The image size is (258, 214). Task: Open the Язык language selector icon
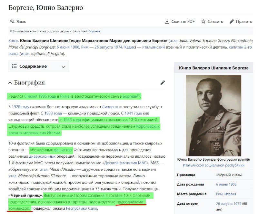[12, 21]
